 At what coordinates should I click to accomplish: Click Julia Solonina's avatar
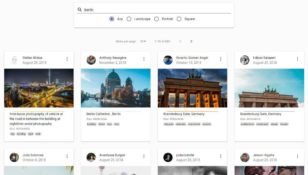tap(14, 157)
